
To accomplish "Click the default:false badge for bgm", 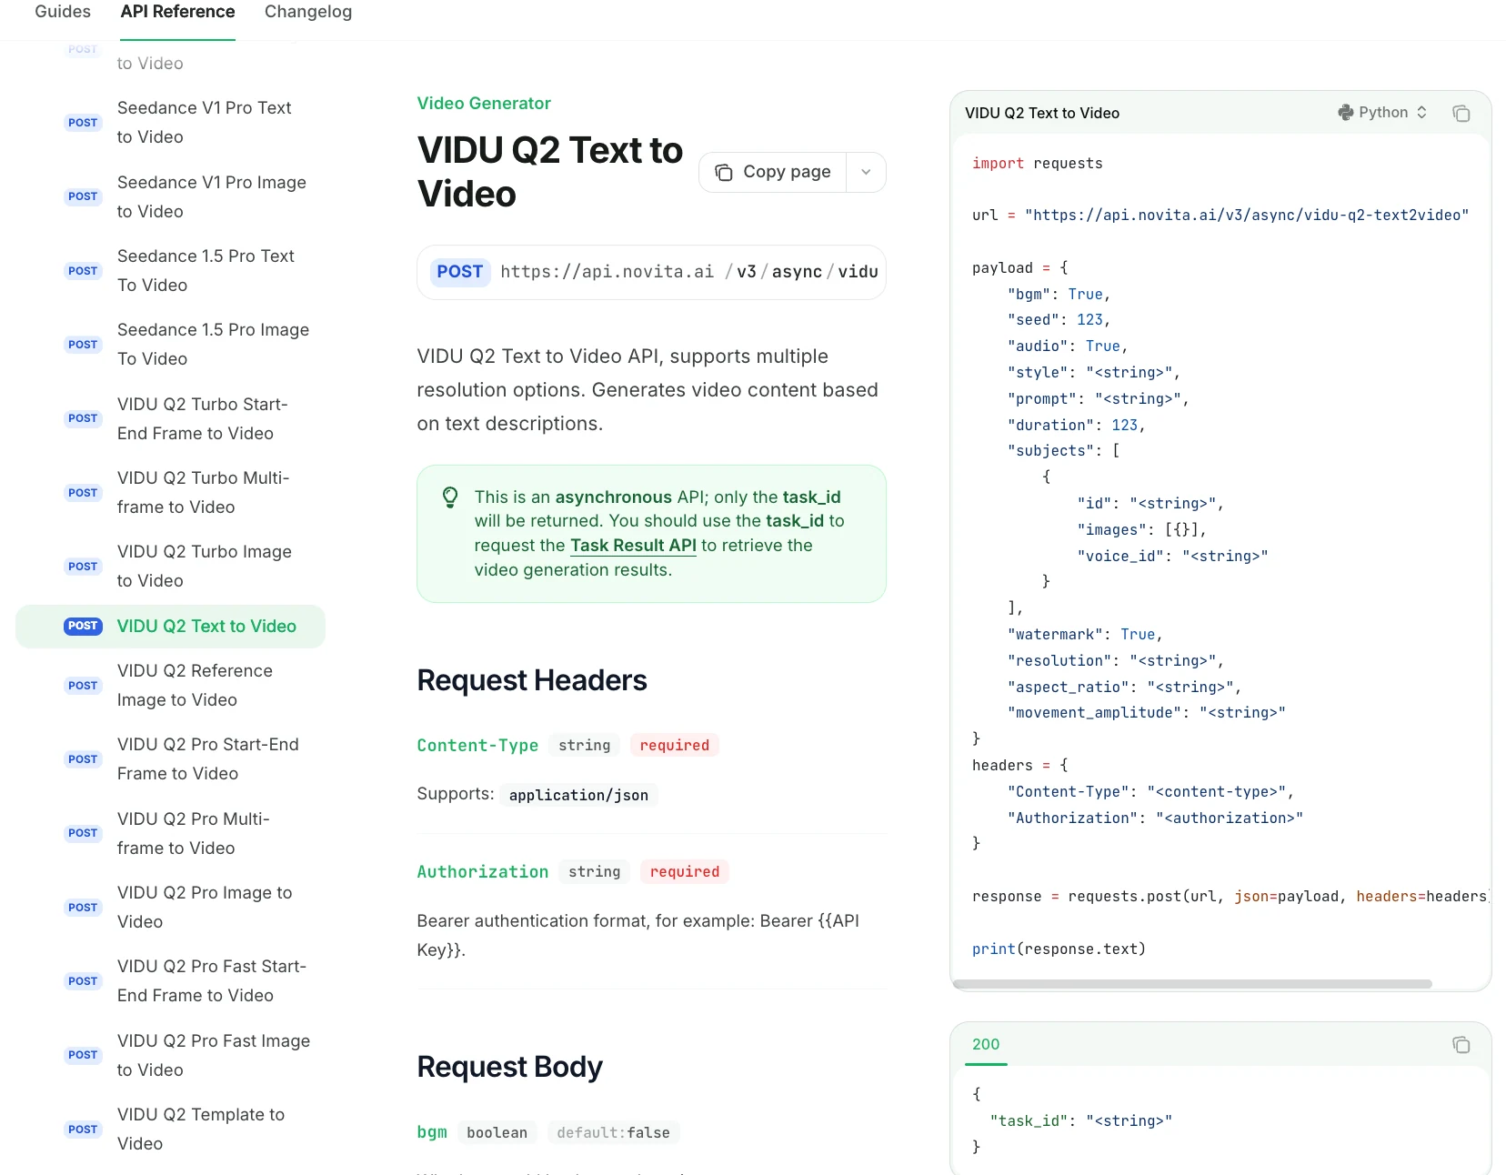I will click(x=614, y=1133).
